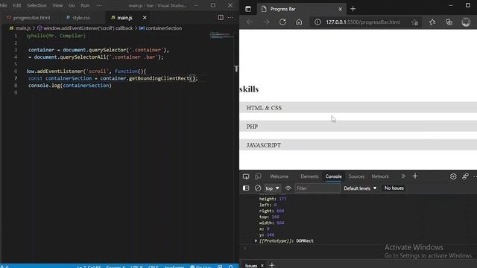Click the code minimap in the editor
The height and width of the screenshot is (268, 477).
(x=221, y=36)
